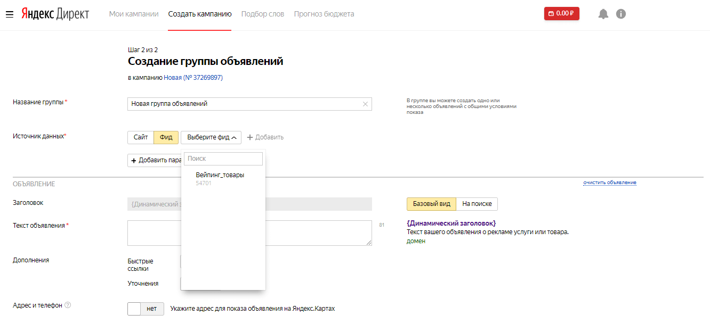Click the очистить объявление link
Screen dimensions: 710x323
[x=609, y=183]
